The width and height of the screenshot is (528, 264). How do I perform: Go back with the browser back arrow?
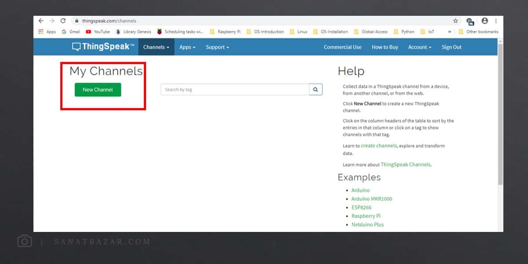point(41,21)
